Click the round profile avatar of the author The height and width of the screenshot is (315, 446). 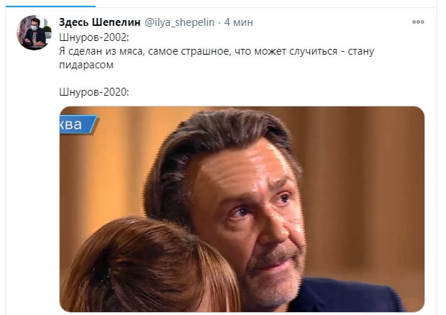[34, 32]
